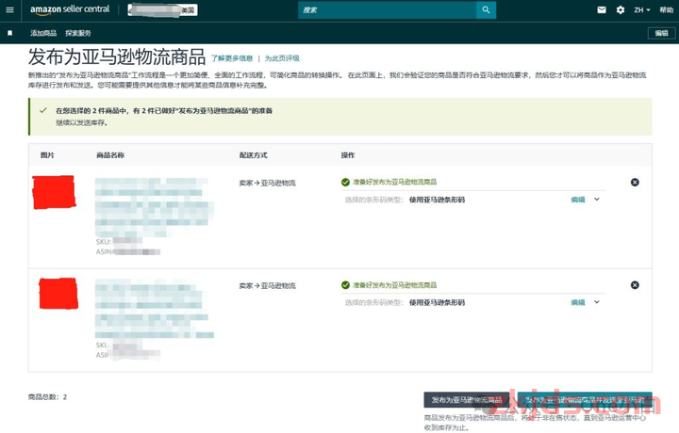
Task: Click the green success checkmark in banner
Action: (43, 111)
